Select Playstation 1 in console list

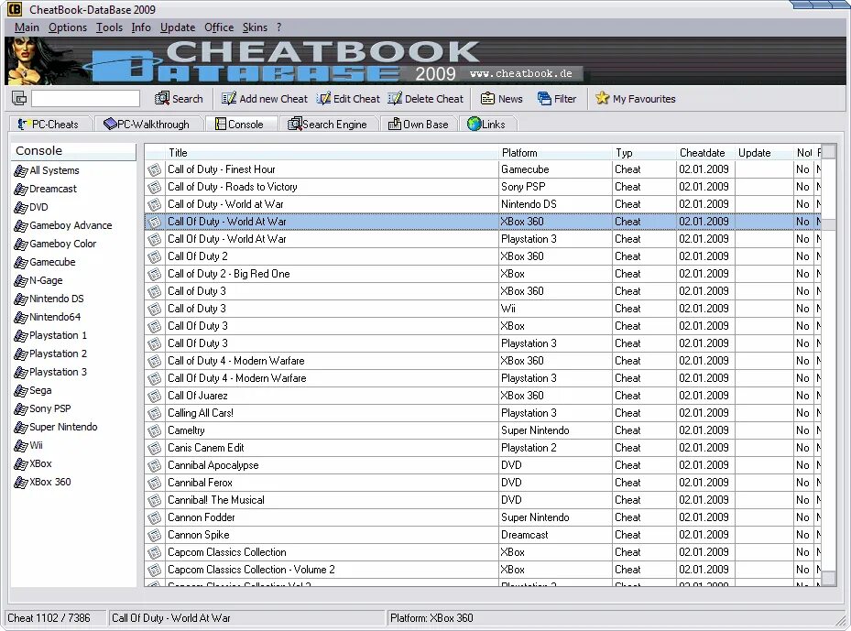click(x=50, y=335)
